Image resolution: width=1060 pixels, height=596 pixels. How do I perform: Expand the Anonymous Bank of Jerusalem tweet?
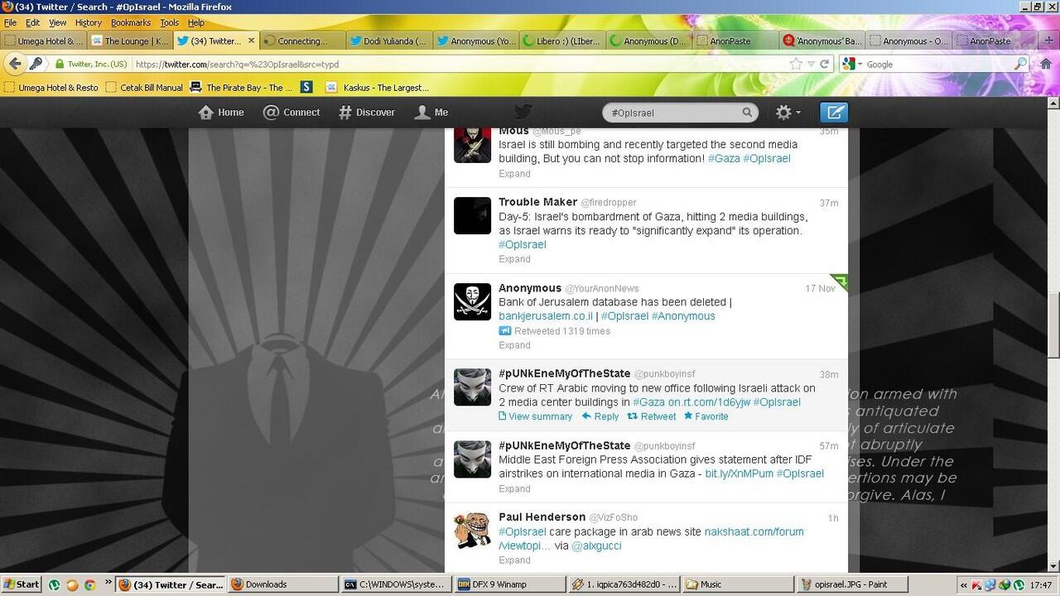coord(514,345)
